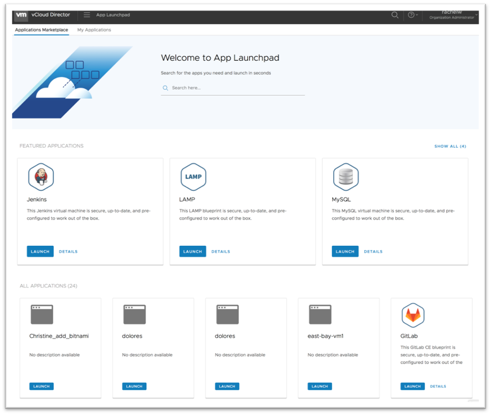Click the Search here input field
Viewport: 491px width, 415px height.
pyautogui.click(x=232, y=88)
